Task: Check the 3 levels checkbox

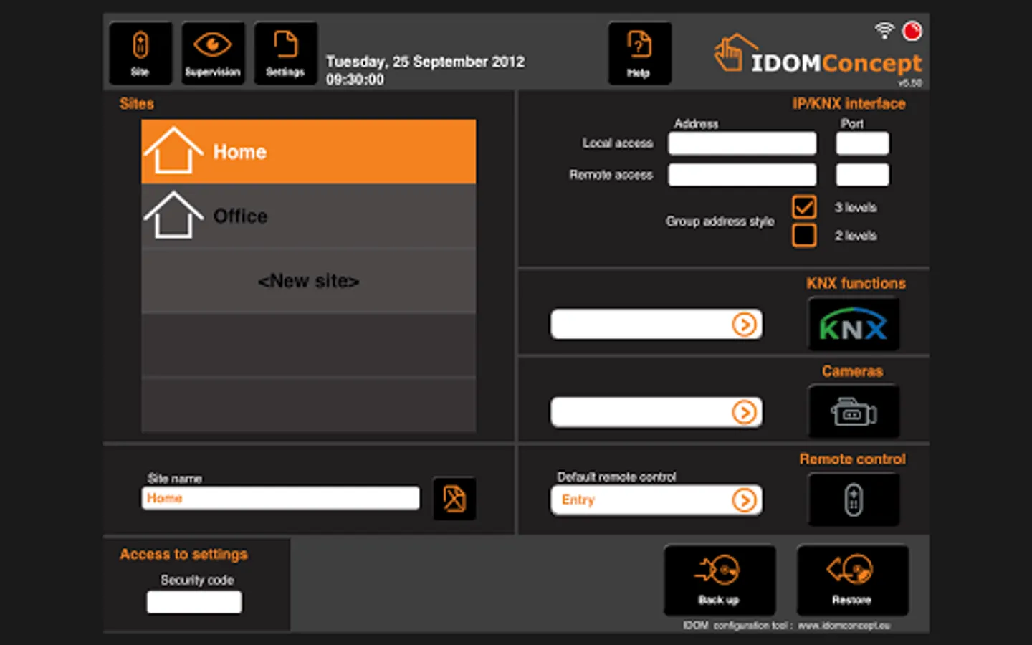Action: pos(804,207)
